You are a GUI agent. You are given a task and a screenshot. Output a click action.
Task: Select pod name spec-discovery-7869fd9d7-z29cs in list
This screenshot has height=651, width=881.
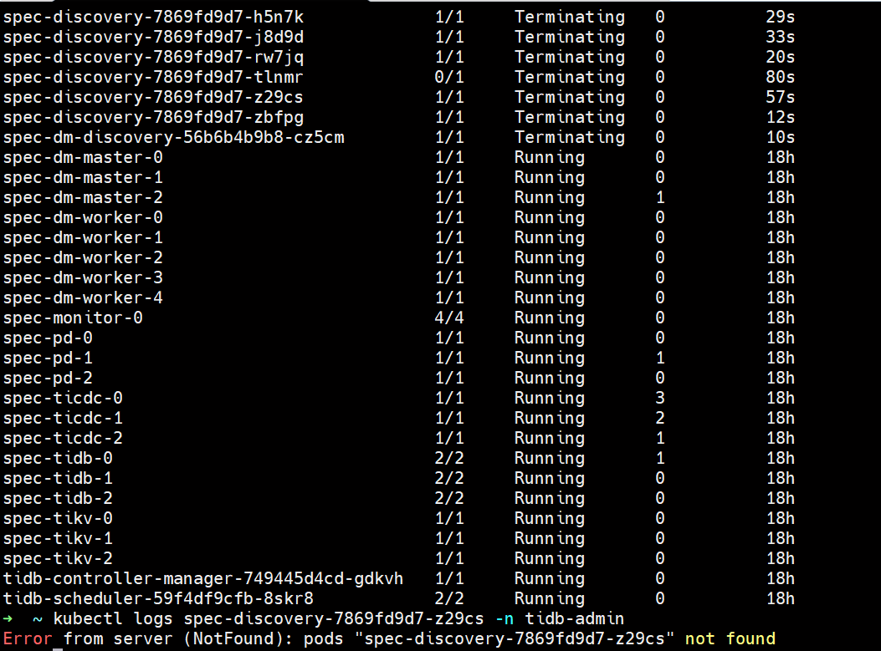(153, 98)
